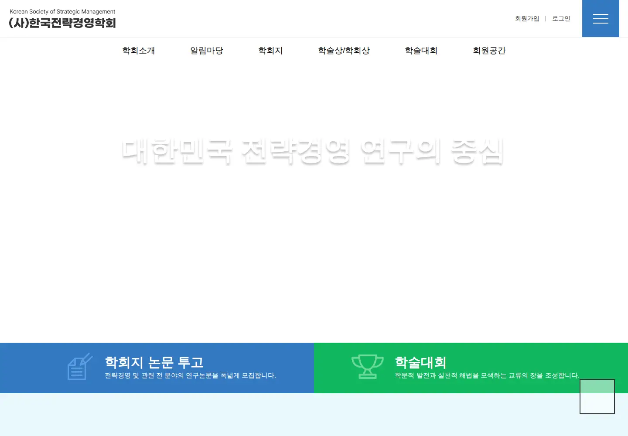
Task: Click the trophy icon for 학술대회
Action: tap(368, 367)
